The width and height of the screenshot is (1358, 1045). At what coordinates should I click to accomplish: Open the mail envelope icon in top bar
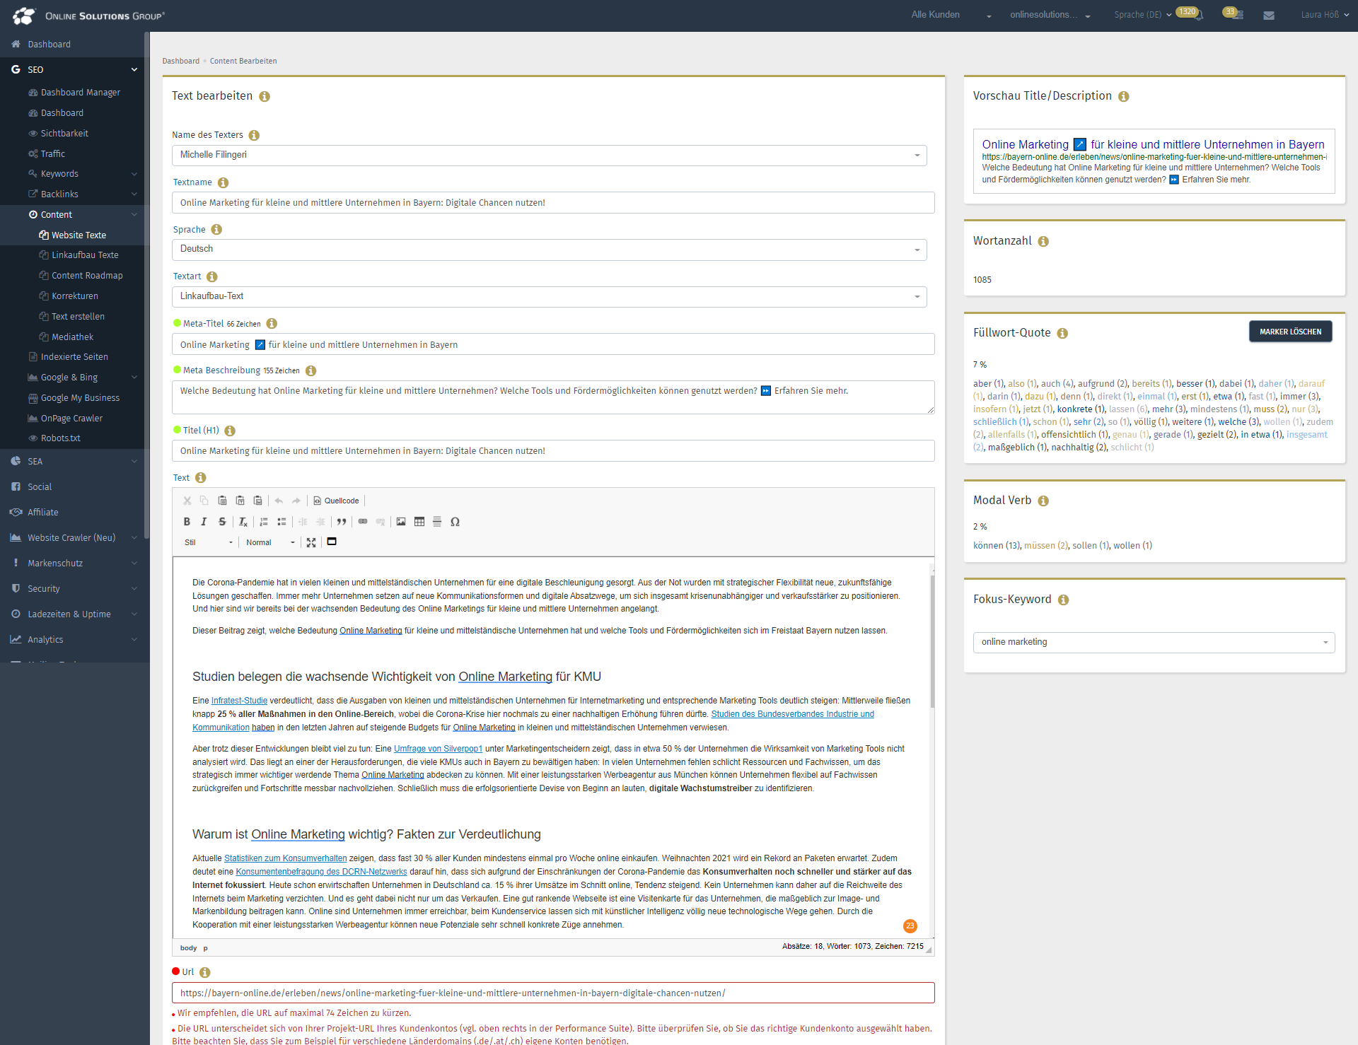1268,15
